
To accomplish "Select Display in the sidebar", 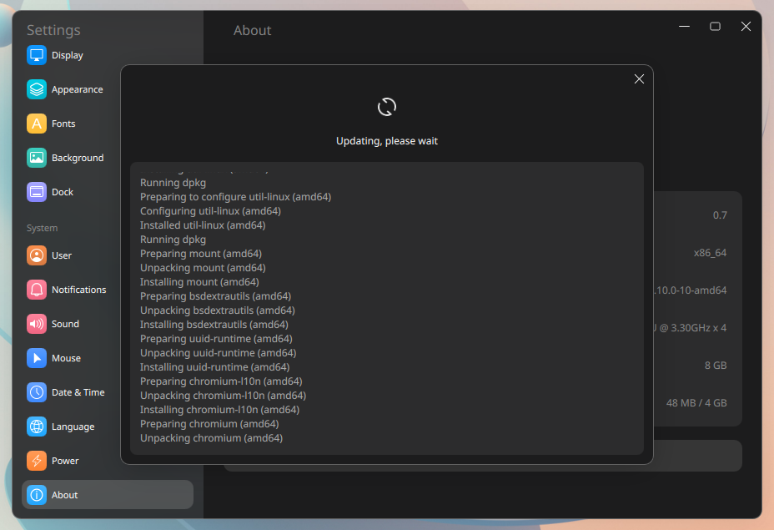I will point(67,55).
